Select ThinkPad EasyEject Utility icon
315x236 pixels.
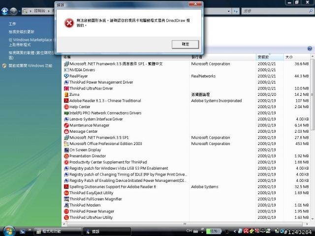66,193
